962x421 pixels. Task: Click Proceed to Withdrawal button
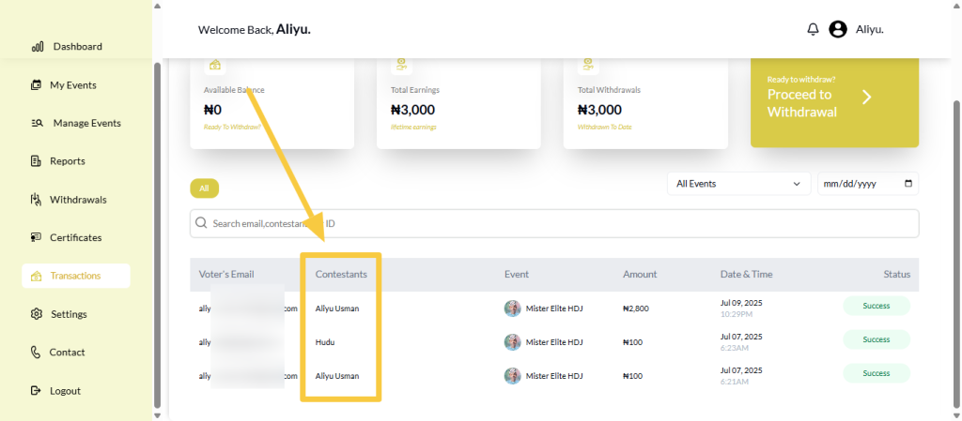[x=834, y=101]
